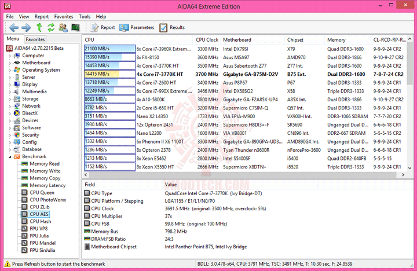
Task: Select the AIDA64 v2.70.2215 Beta root node
Action: (35, 48)
